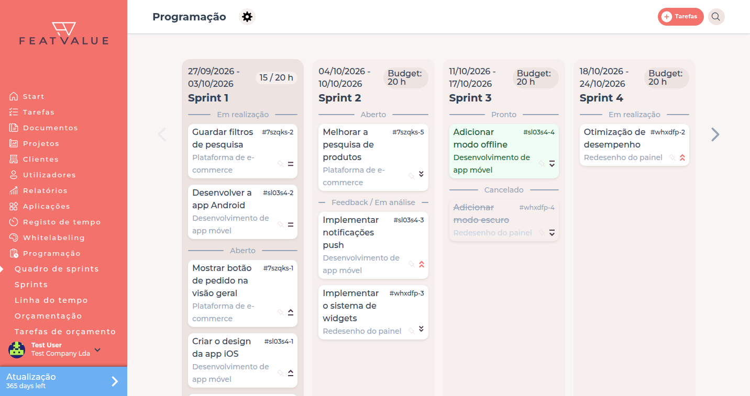
Task: Click low priority icon on Melhorar a pesquisa card
Action: [x=421, y=174]
